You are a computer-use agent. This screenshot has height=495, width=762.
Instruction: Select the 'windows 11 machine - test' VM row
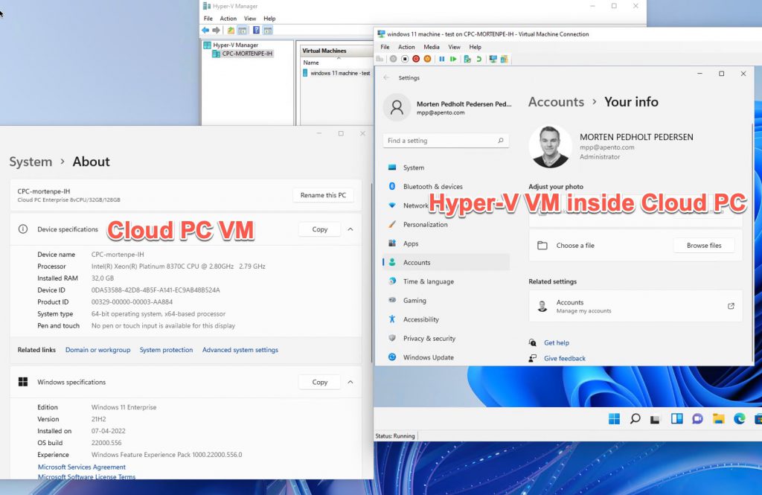point(337,73)
